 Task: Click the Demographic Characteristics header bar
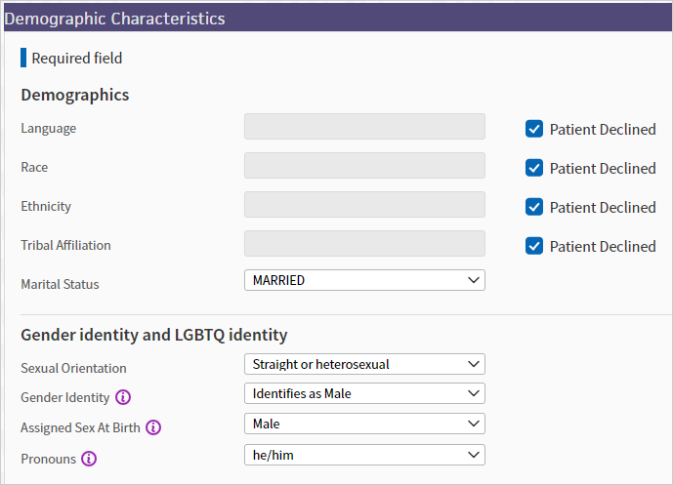[336, 19]
